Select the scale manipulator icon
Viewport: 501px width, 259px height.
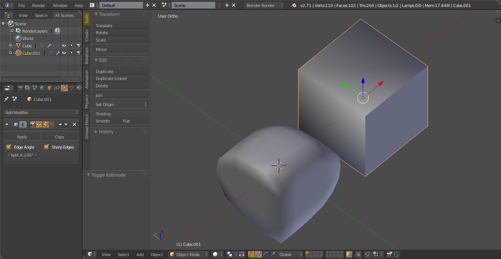273,254
